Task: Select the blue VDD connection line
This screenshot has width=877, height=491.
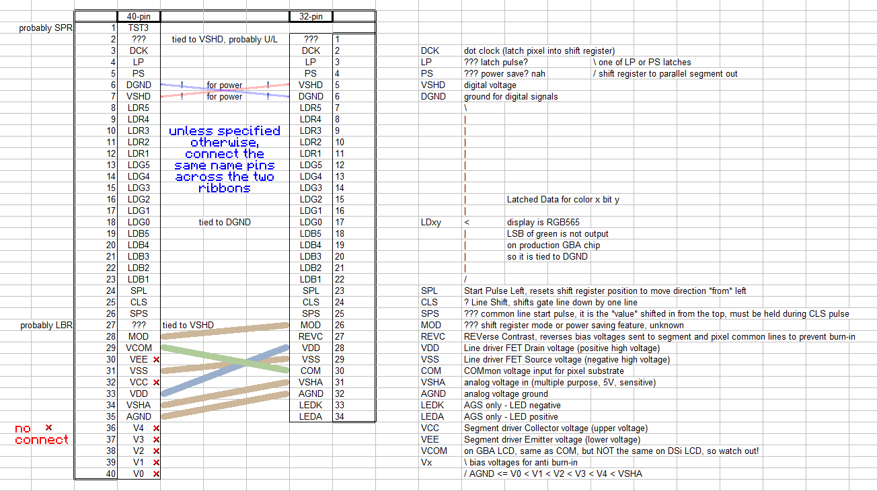Action: coord(225,370)
